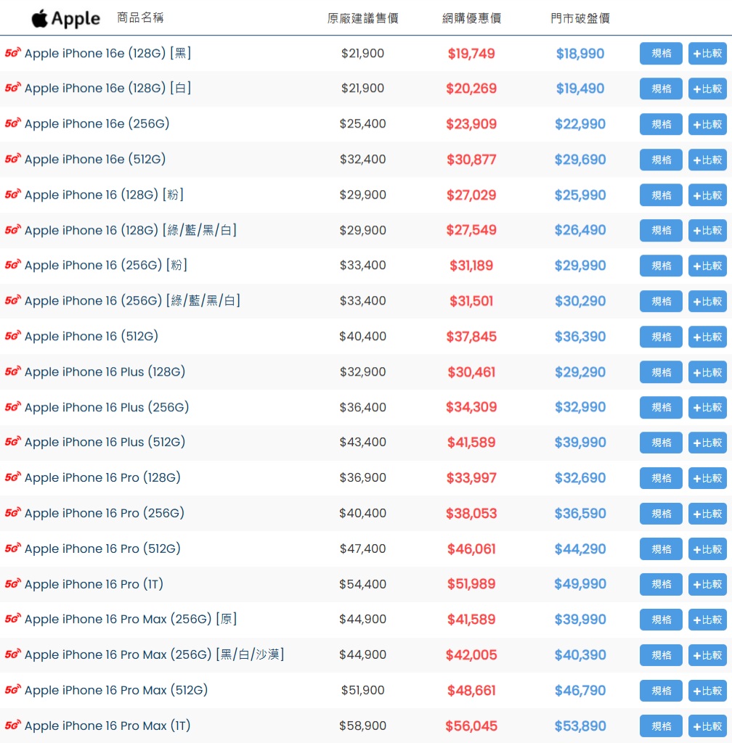Open the Apple iPhone 16 Pro (1T) link

94,584
